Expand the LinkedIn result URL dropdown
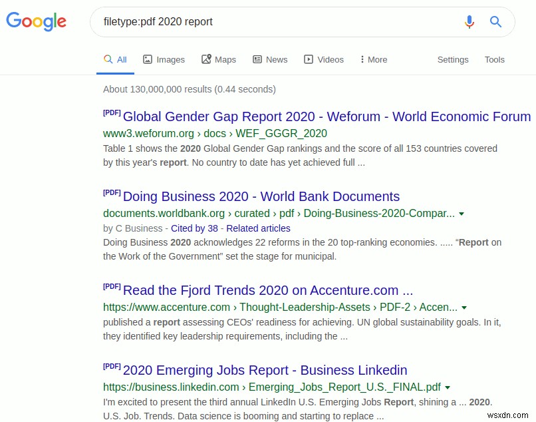The height and width of the screenshot is (422, 536). click(448, 387)
